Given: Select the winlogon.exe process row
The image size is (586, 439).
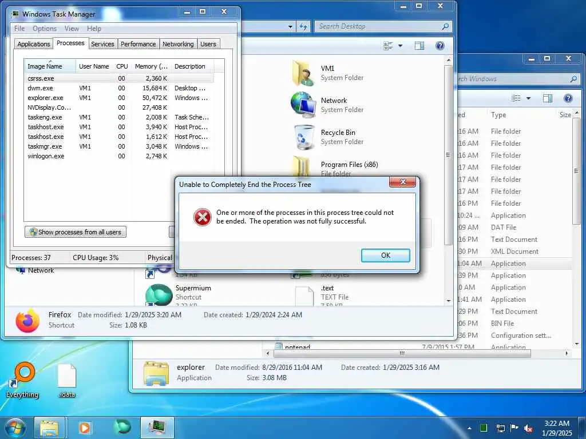Looking at the screenshot, I should click(x=119, y=156).
